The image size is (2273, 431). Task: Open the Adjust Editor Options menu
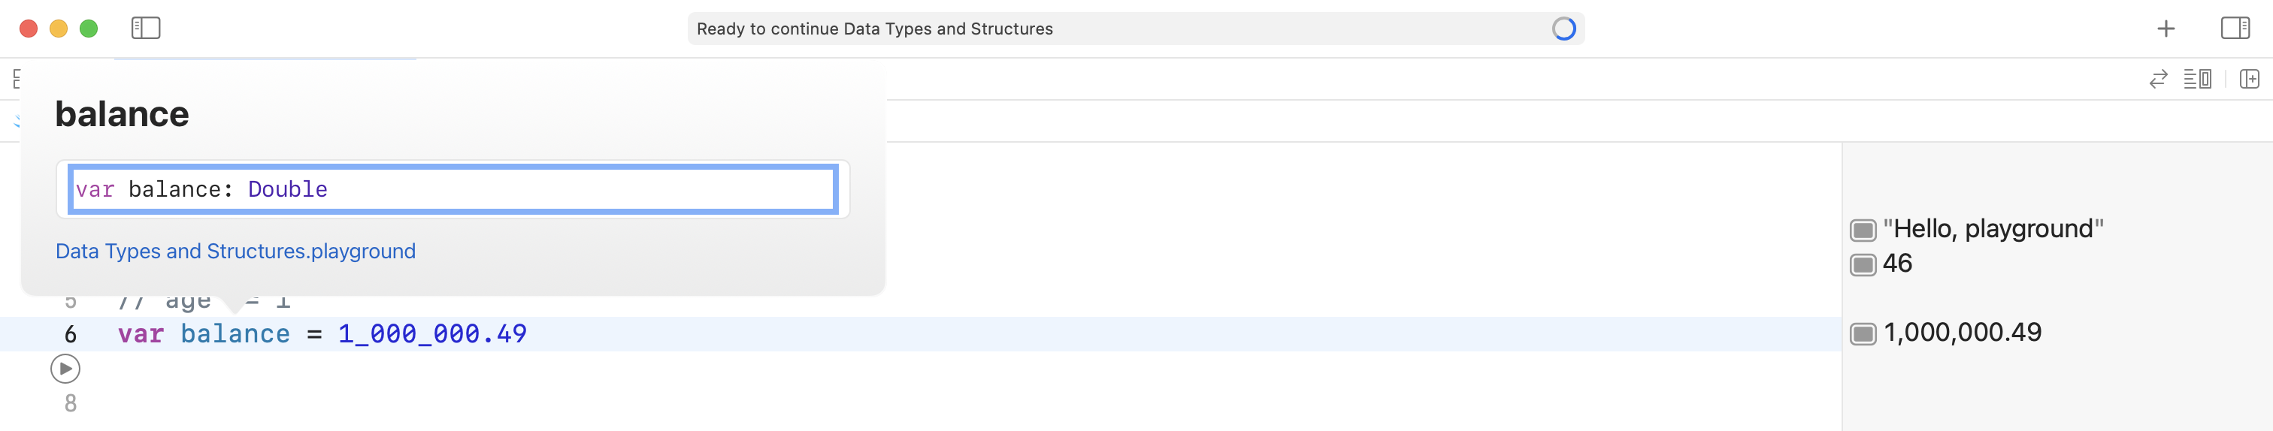[2196, 80]
